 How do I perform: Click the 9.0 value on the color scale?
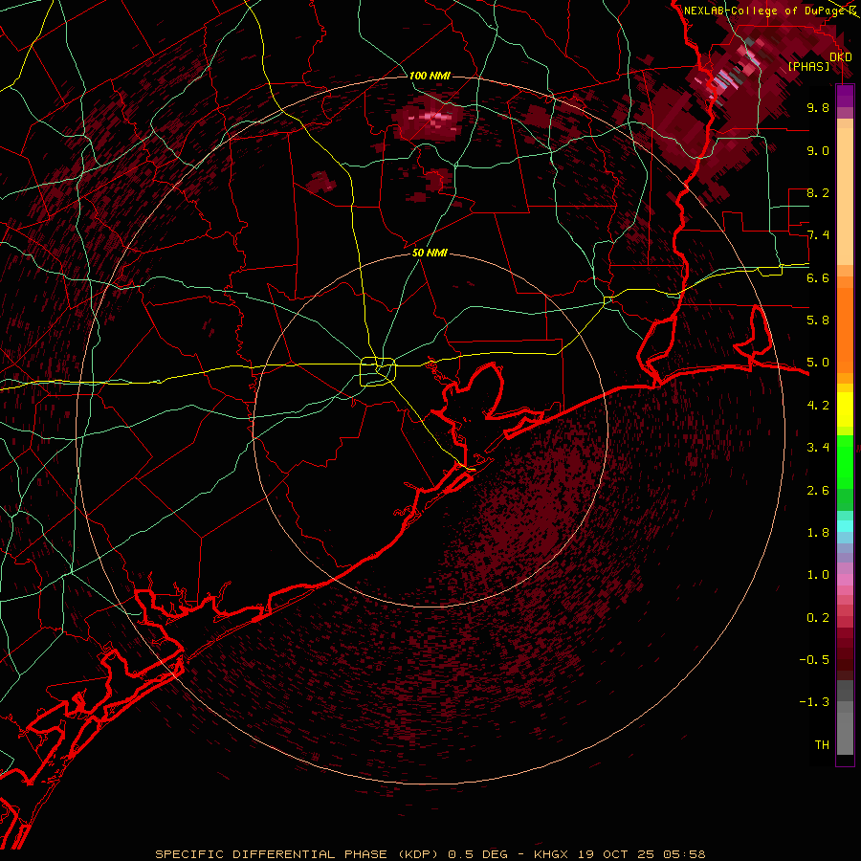(818, 150)
